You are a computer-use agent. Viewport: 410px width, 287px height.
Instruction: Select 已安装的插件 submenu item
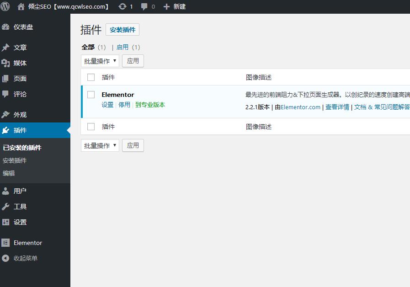[22, 148]
